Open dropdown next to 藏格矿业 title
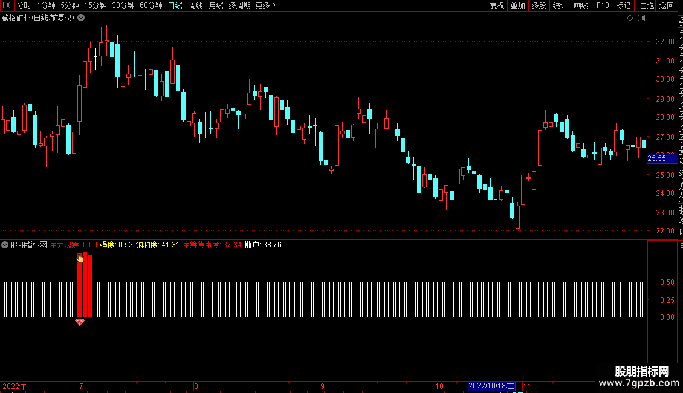The image size is (683, 393). (81, 18)
